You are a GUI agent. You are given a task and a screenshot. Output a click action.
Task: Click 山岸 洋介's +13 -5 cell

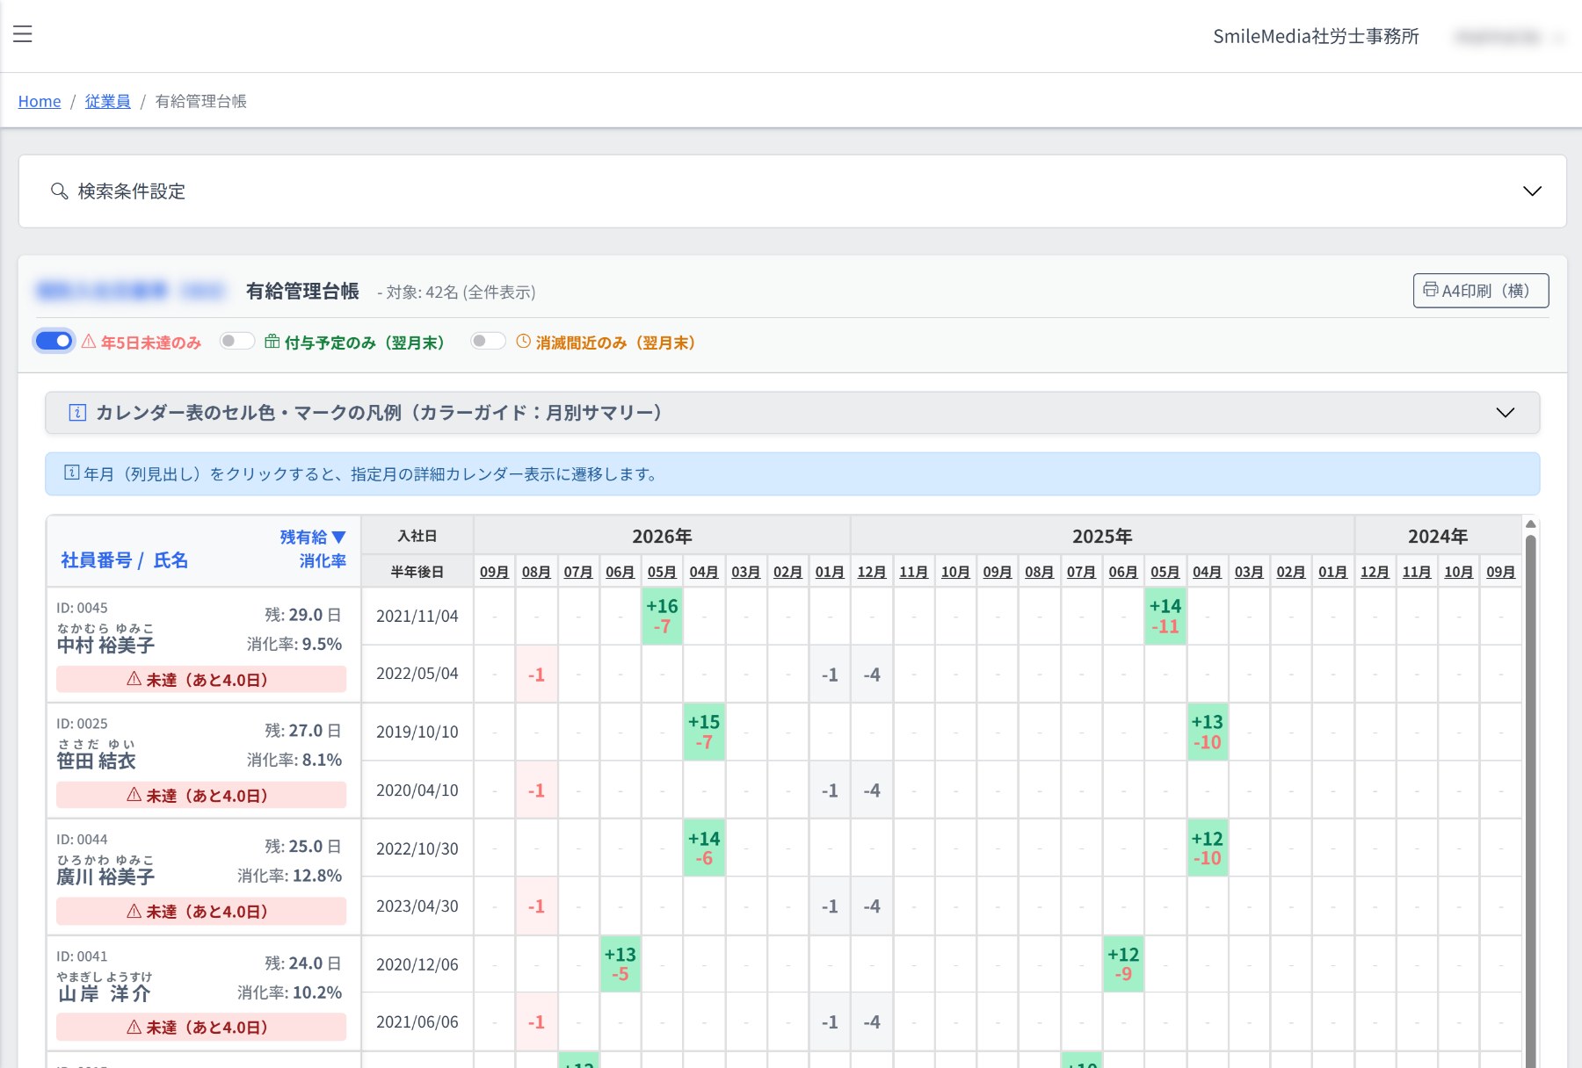pyautogui.click(x=620, y=964)
